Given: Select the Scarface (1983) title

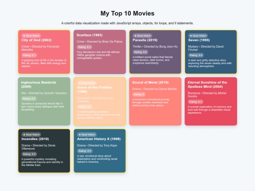Looking at the screenshot, I should [x=89, y=35].
